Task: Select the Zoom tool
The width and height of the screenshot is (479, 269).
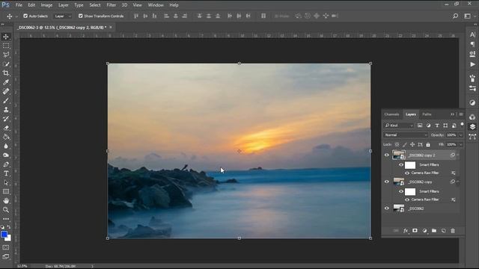Action: 6,210
